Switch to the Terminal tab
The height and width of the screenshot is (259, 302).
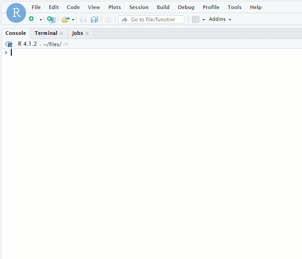click(46, 33)
